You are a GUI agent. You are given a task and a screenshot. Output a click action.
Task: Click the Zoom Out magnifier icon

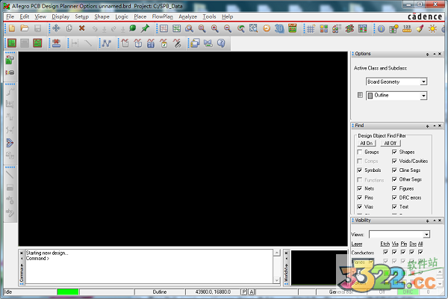[228, 28]
